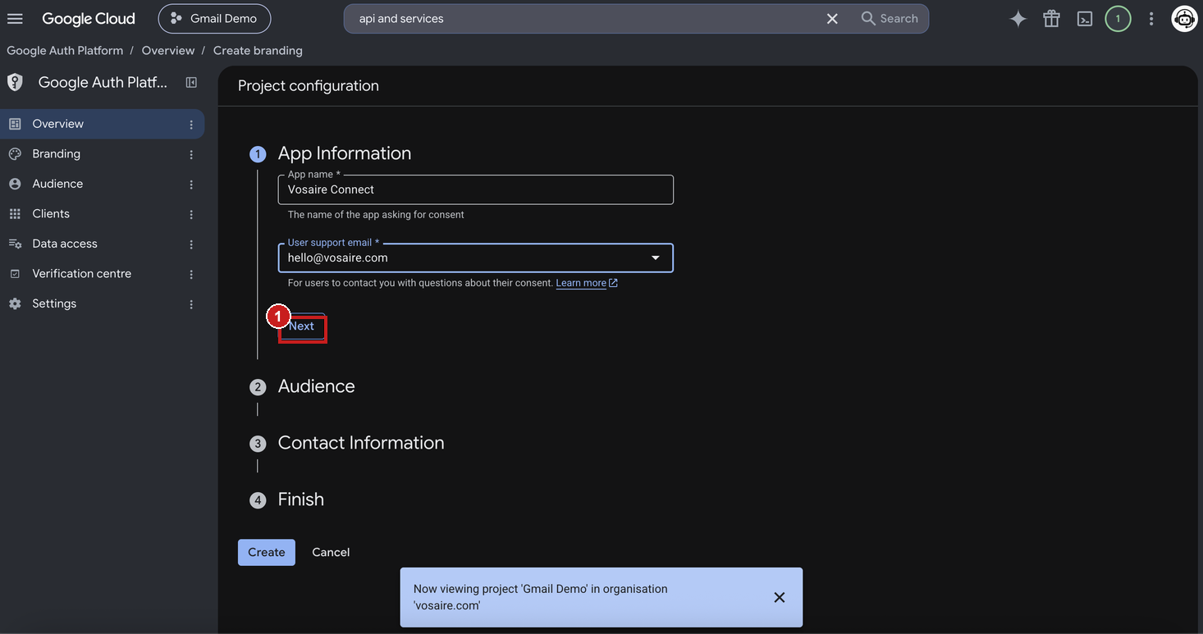The width and height of the screenshot is (1203, 634).
Task: Open the Branding section
Action: coord(102,154)
